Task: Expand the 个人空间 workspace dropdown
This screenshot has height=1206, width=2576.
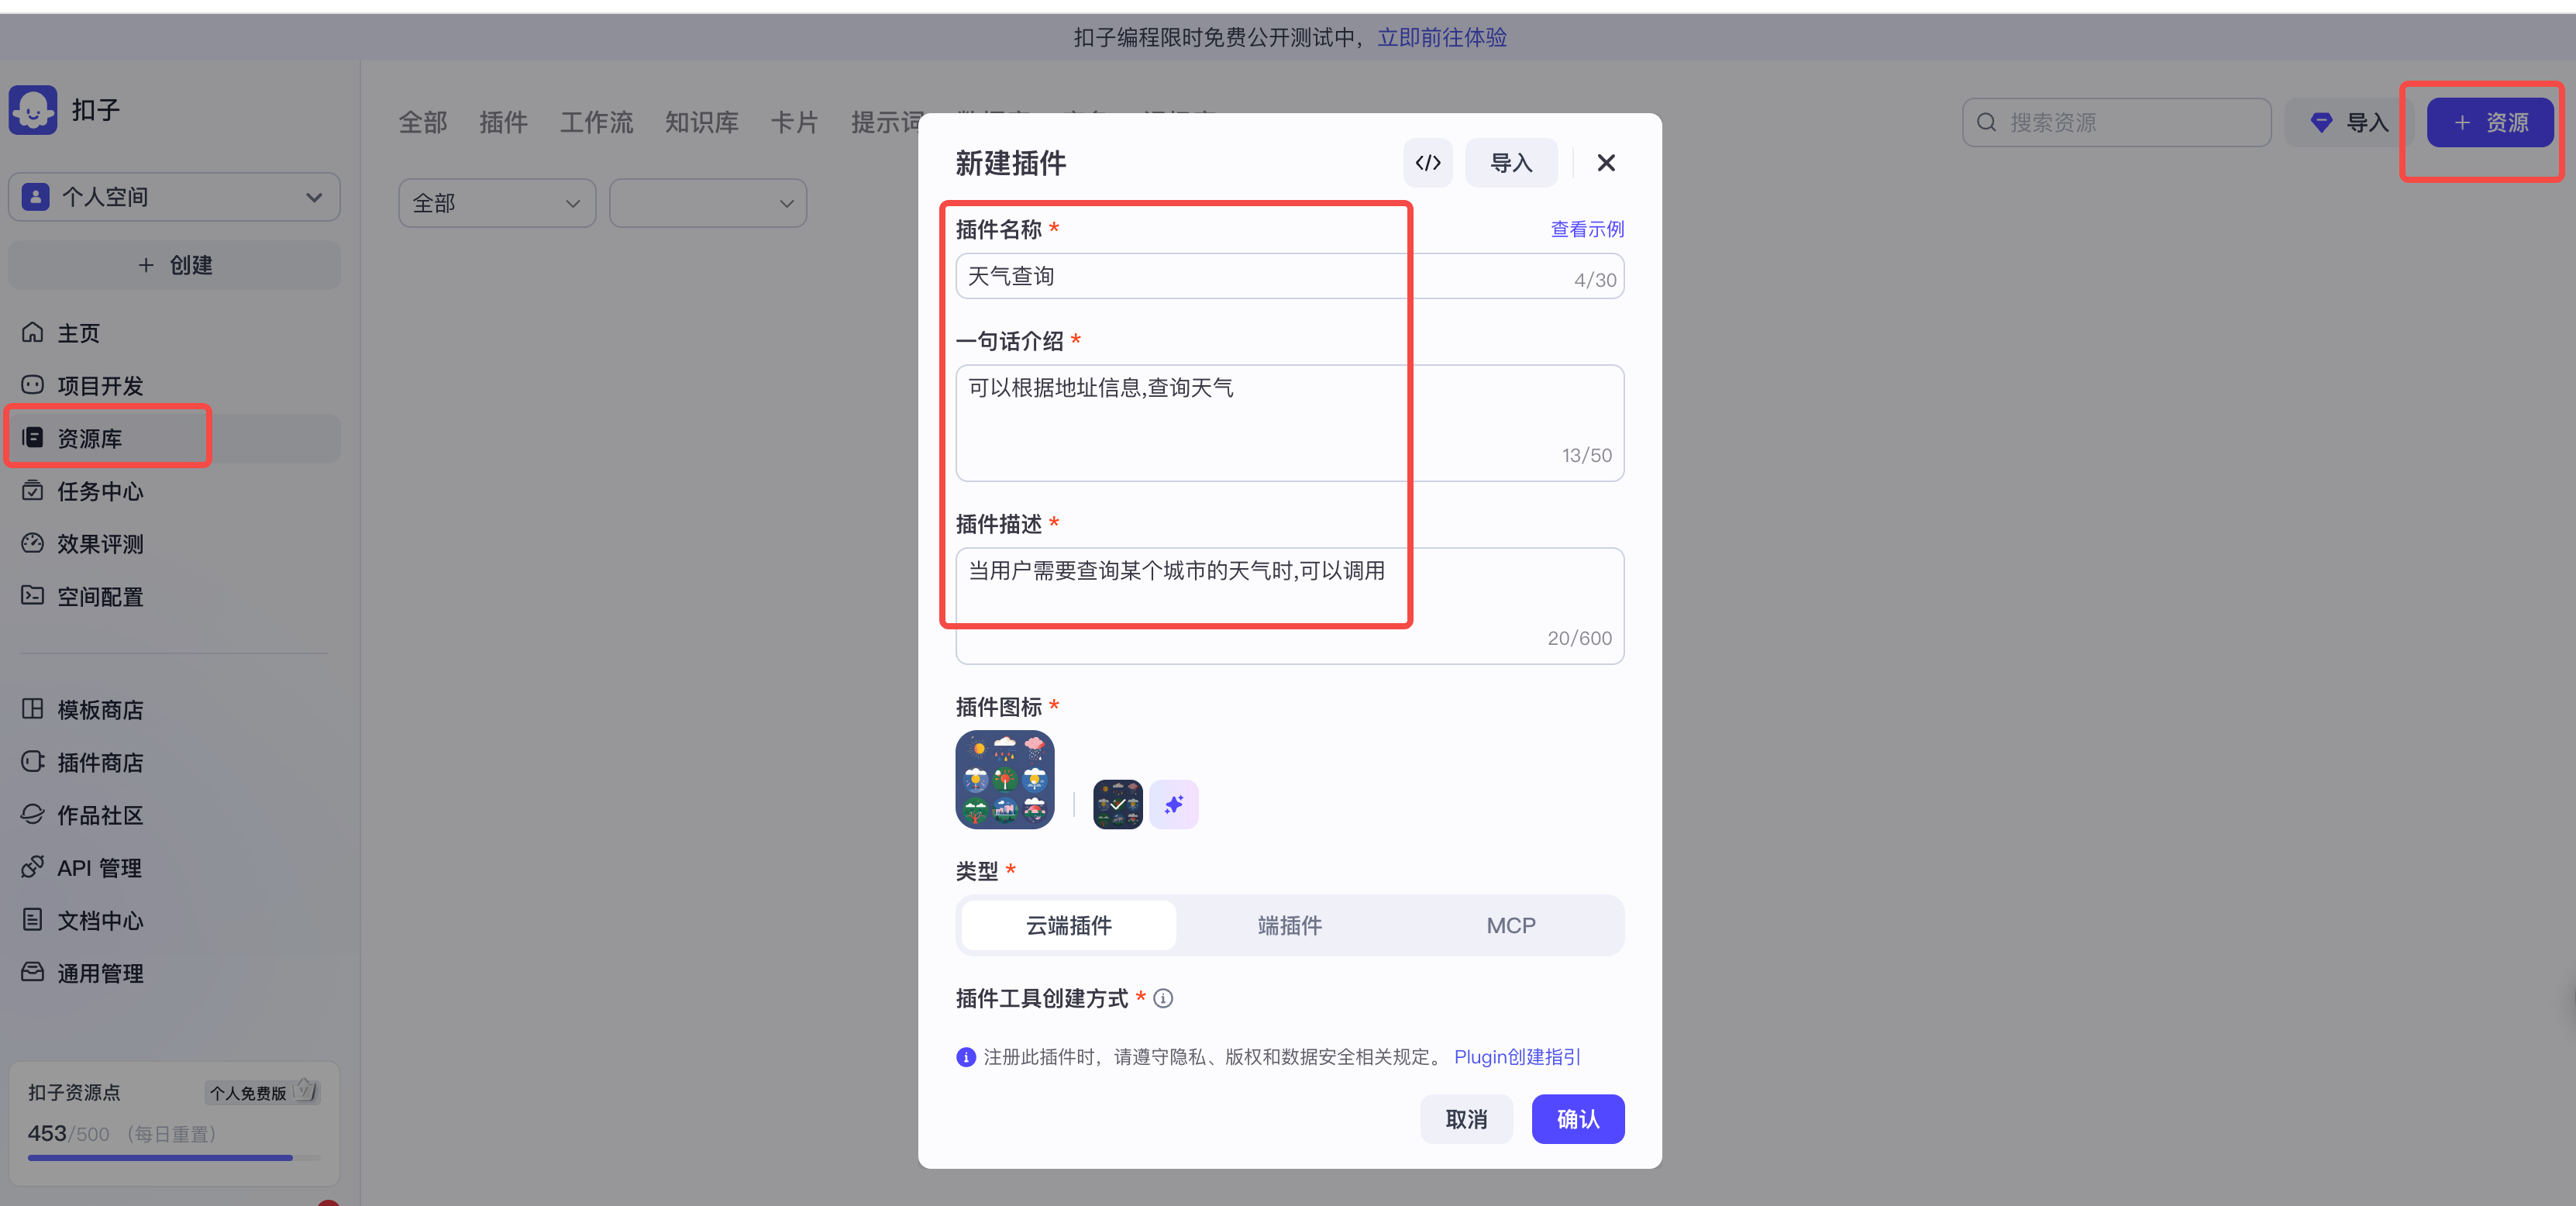Action: coord(174,196)
